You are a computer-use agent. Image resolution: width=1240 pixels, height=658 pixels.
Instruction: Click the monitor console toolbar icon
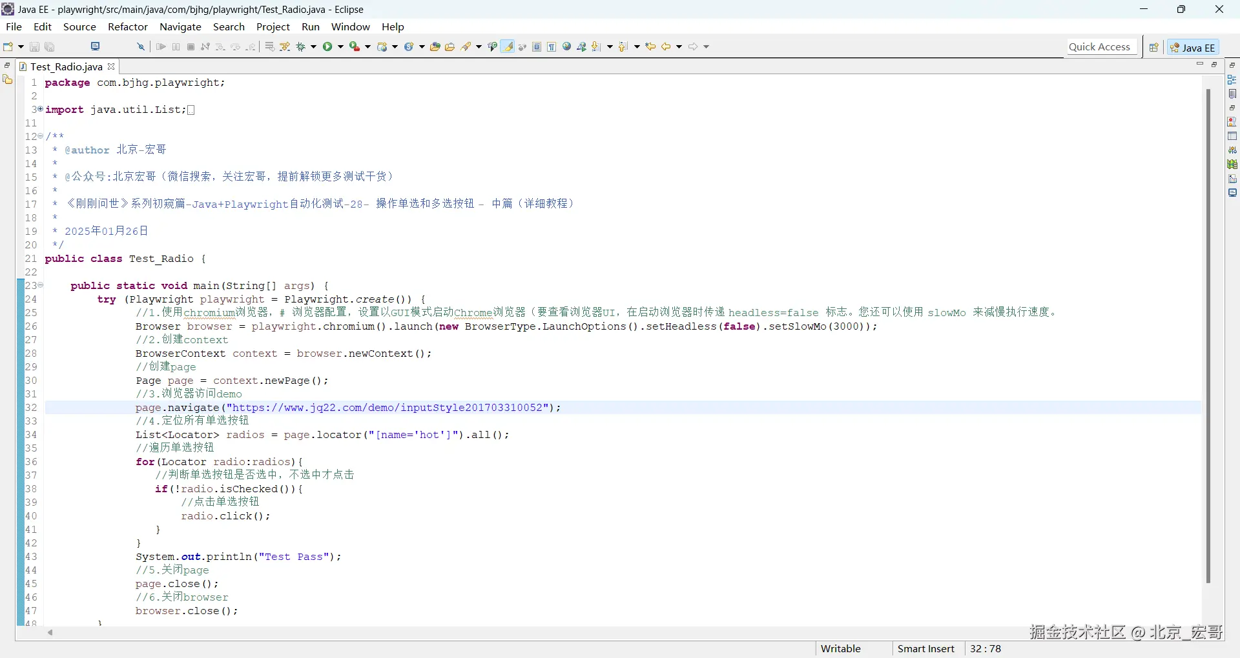point(96,46)
